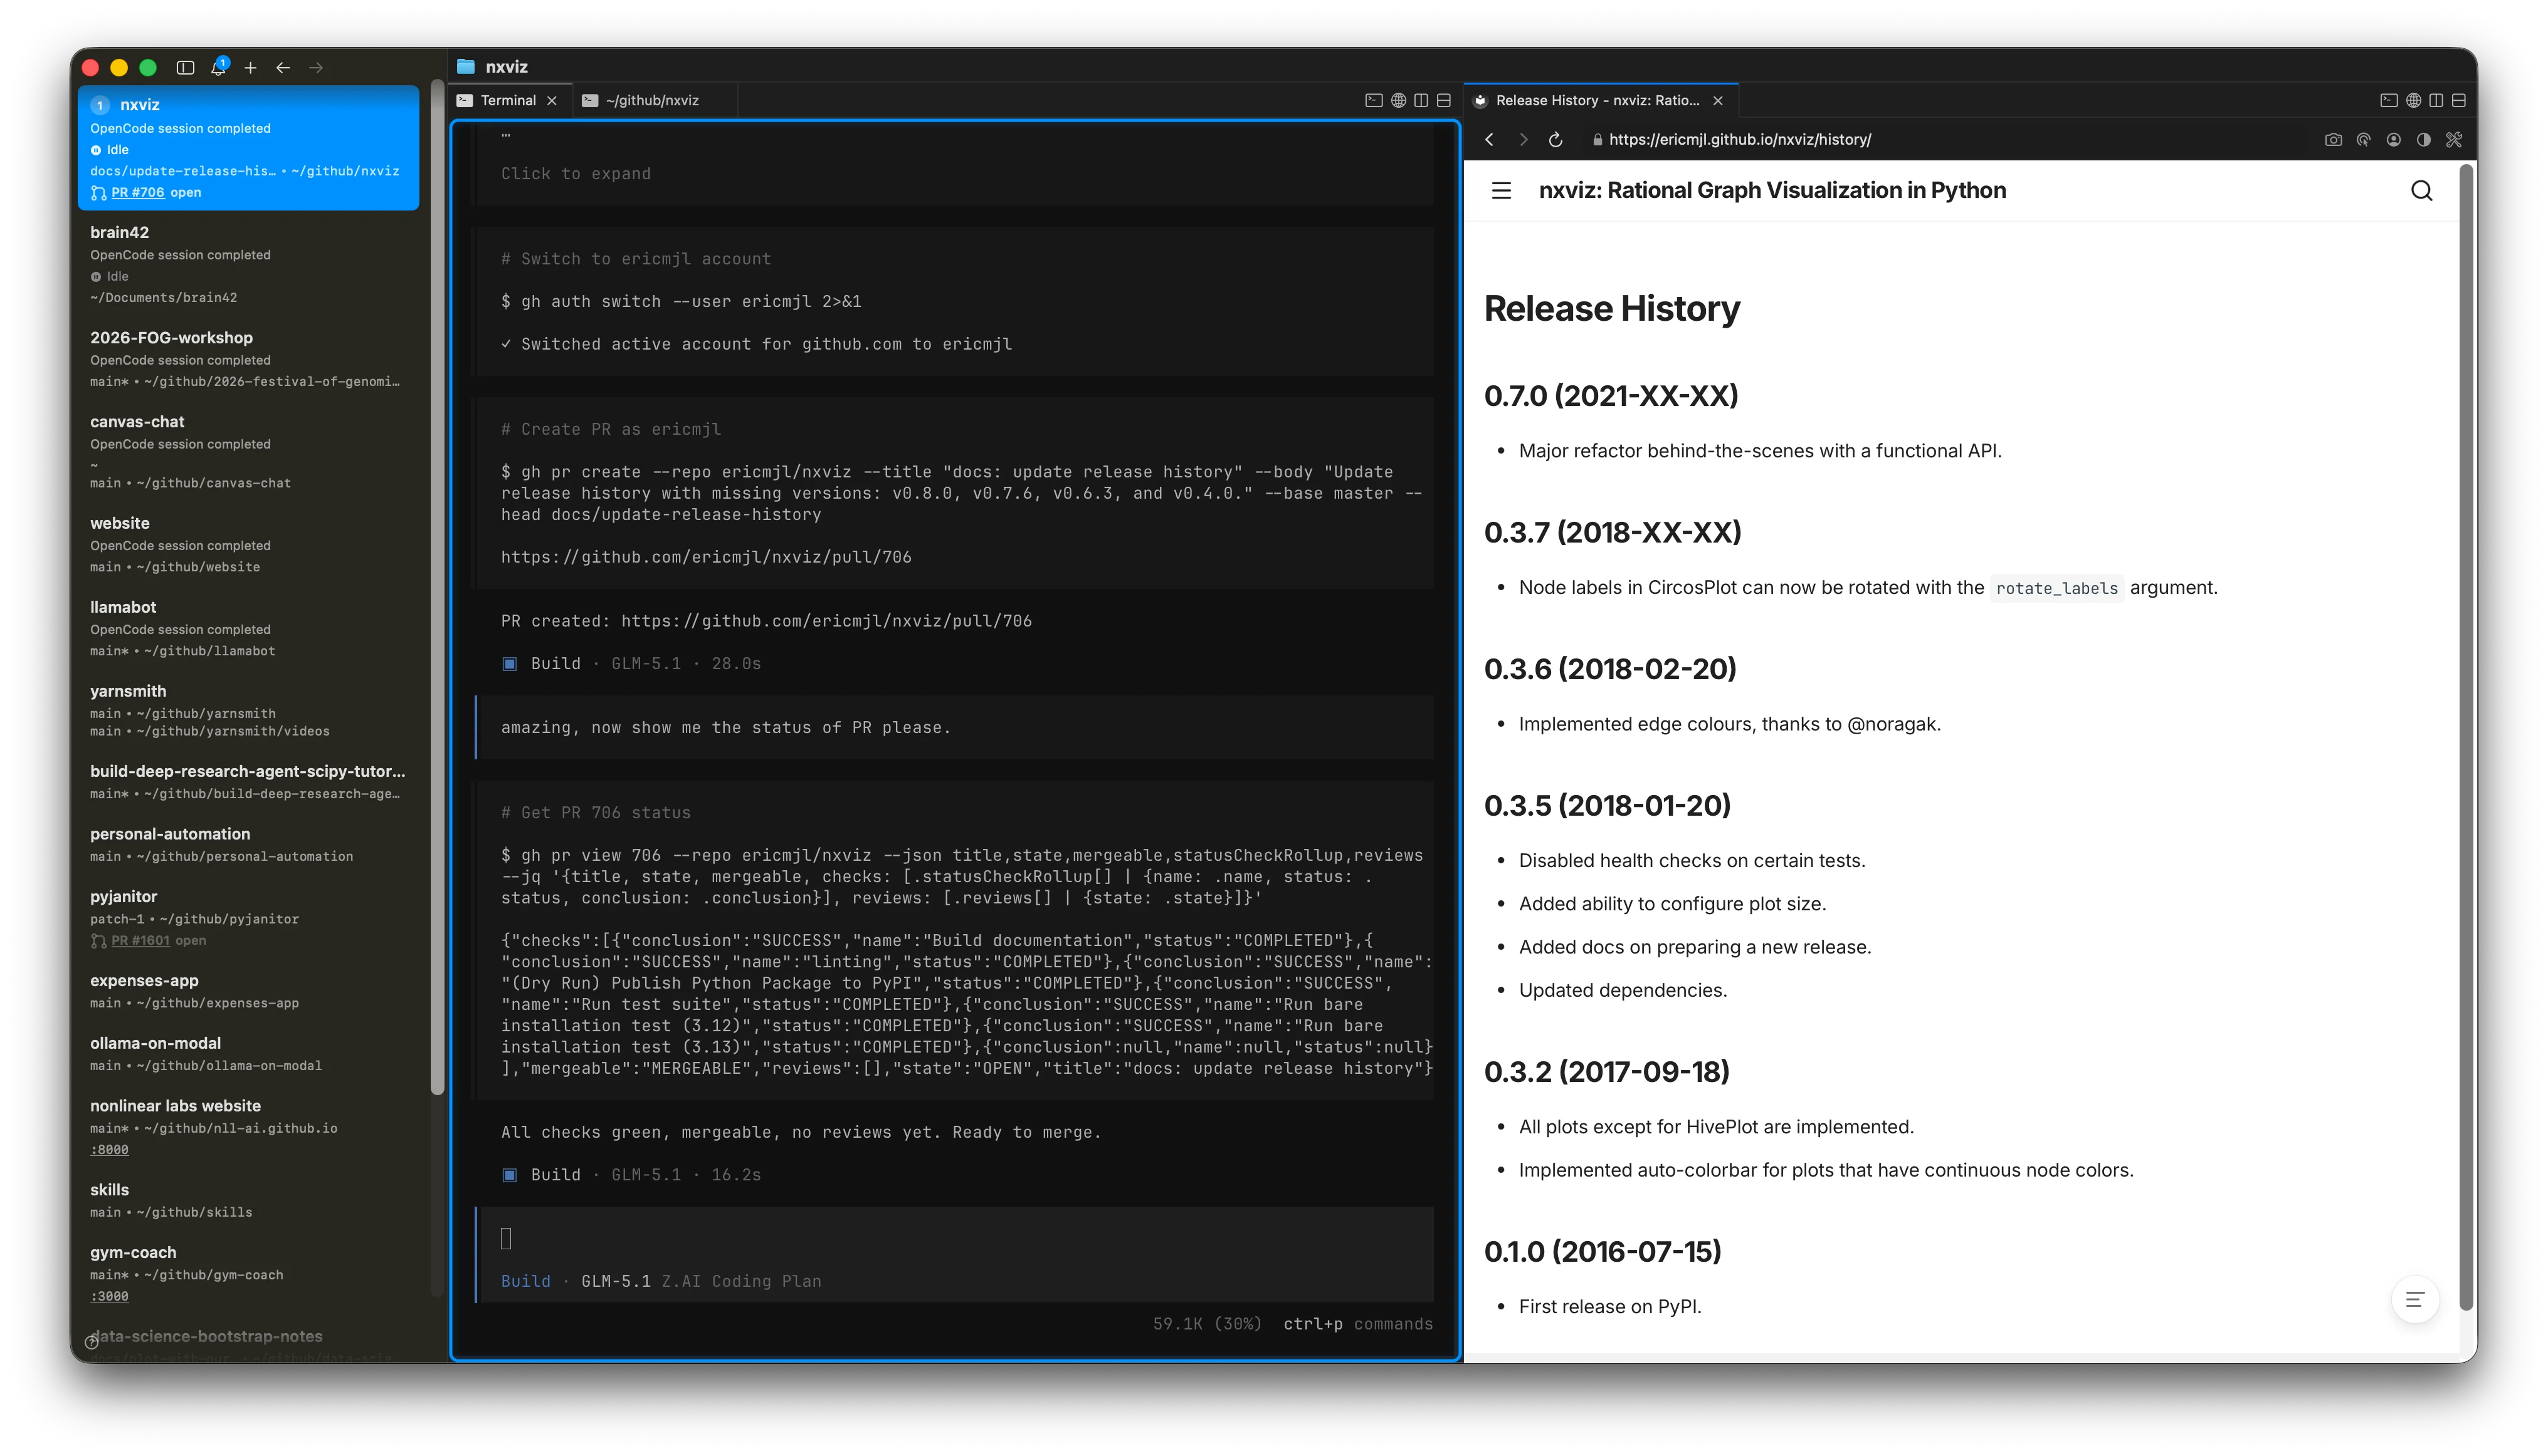Select the gym-coach workspace
The image size is (2548, 1456).
[x=248, y=1273]
